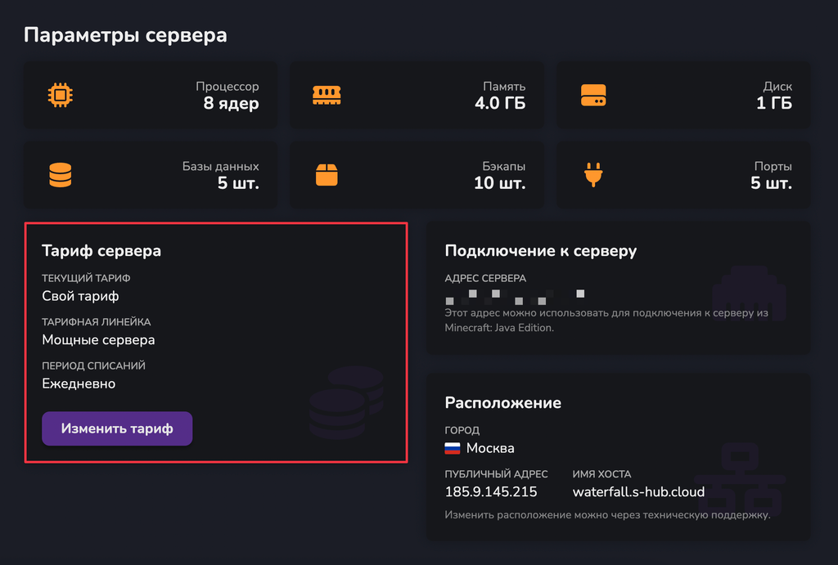The width and height of the screenshot is (838, 565).
Task: Click the orange database stack icon
Action: click(60, 175)
